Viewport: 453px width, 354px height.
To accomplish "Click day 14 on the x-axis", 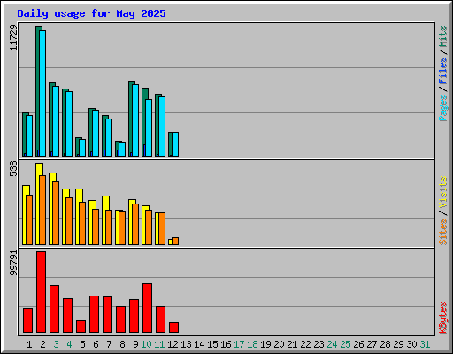I will (199, 344).
